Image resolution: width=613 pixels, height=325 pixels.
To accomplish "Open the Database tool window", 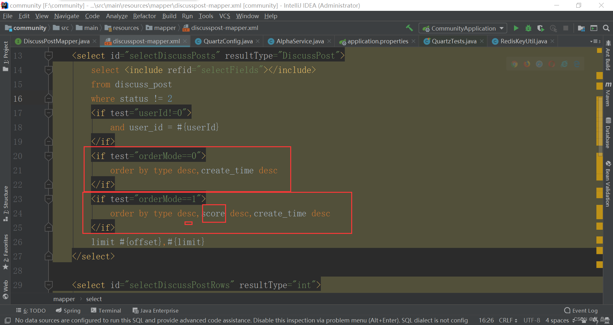I will (x=608, y=133).
